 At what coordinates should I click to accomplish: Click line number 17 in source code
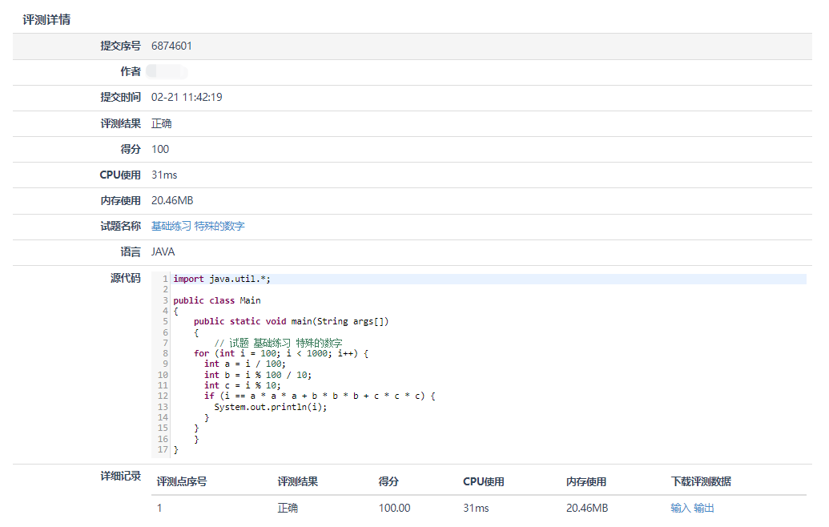coord(163,450)
